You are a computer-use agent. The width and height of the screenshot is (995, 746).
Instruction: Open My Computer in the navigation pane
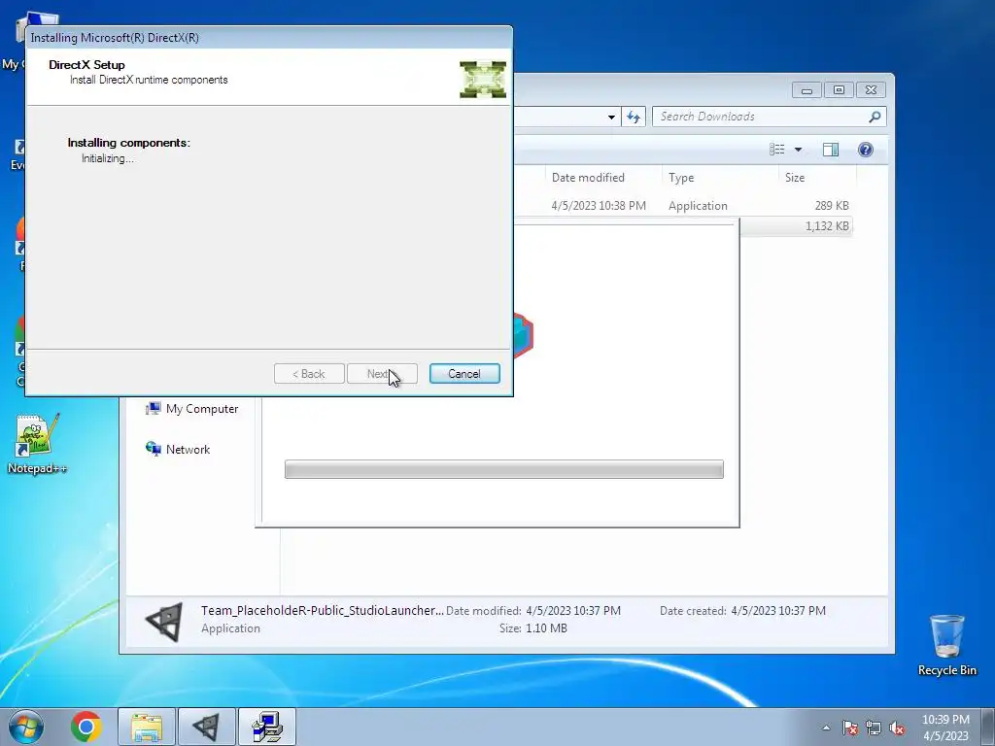click(x=192, y=409)
